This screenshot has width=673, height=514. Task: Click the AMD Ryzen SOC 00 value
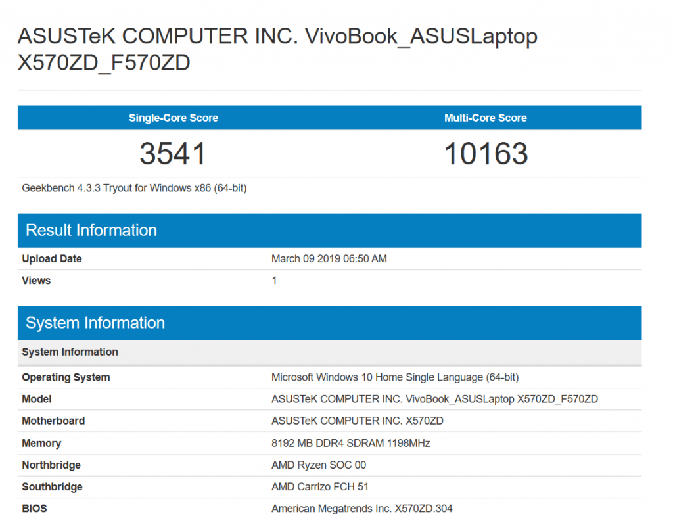[x=319, y=465]
